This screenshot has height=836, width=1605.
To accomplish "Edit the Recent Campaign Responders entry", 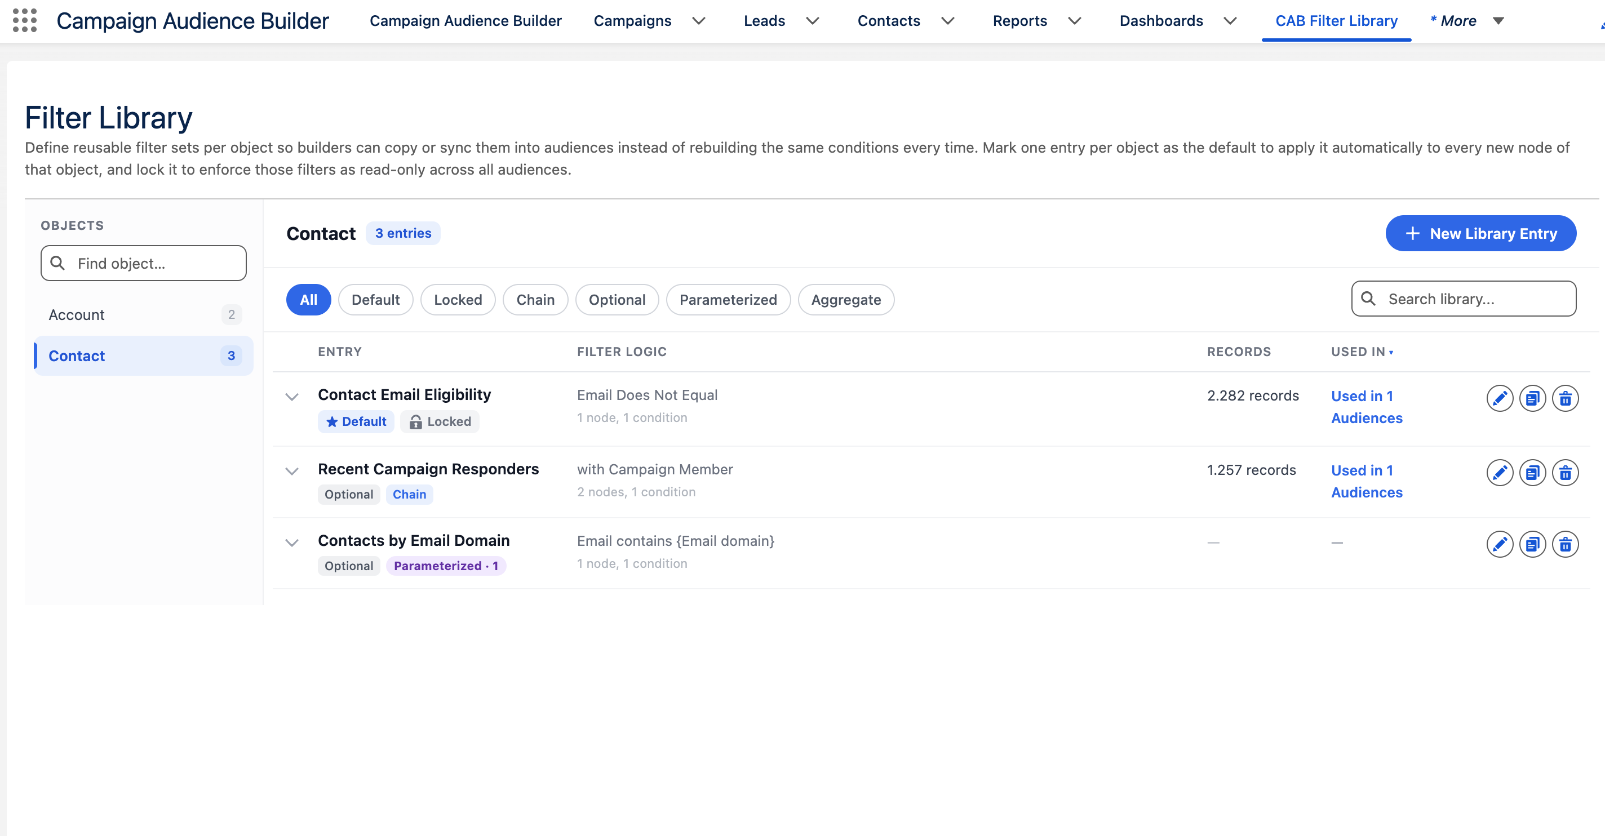I will tap(1499, 473).
